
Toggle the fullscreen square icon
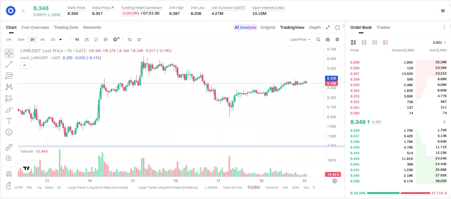[x=338, y=27]
